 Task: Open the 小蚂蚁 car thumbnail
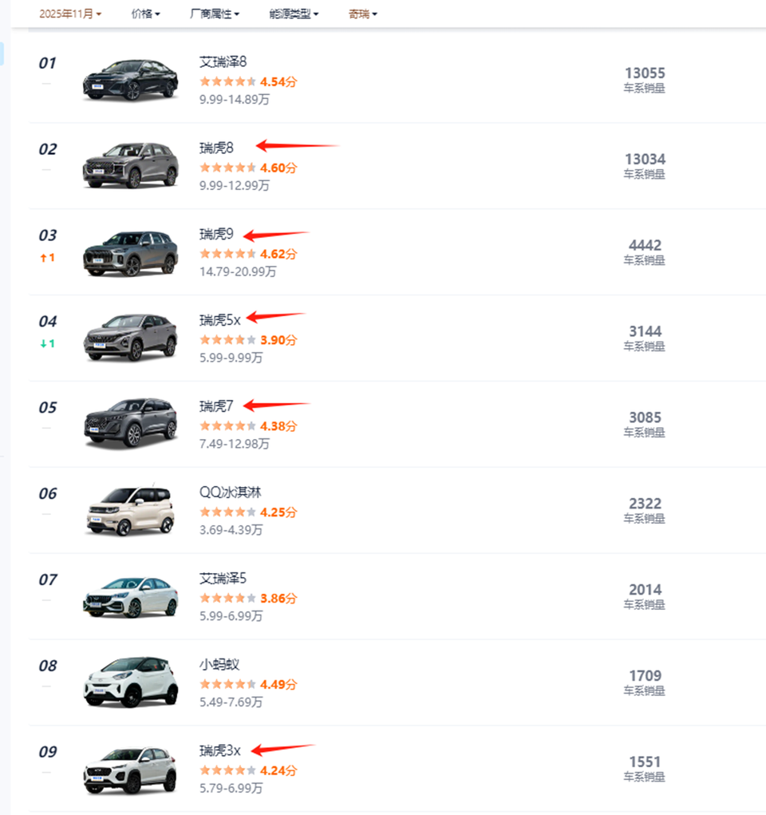point(130,682)
